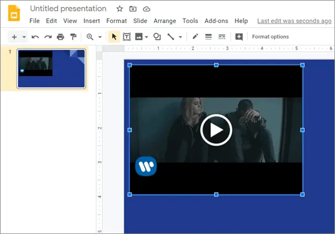
Task: Add a new slide with plus button
Action: click(14, 37)
